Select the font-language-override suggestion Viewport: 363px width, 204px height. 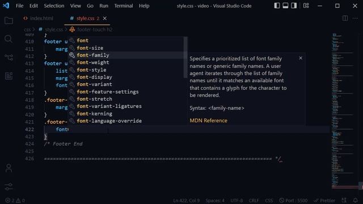coord(127,121)
